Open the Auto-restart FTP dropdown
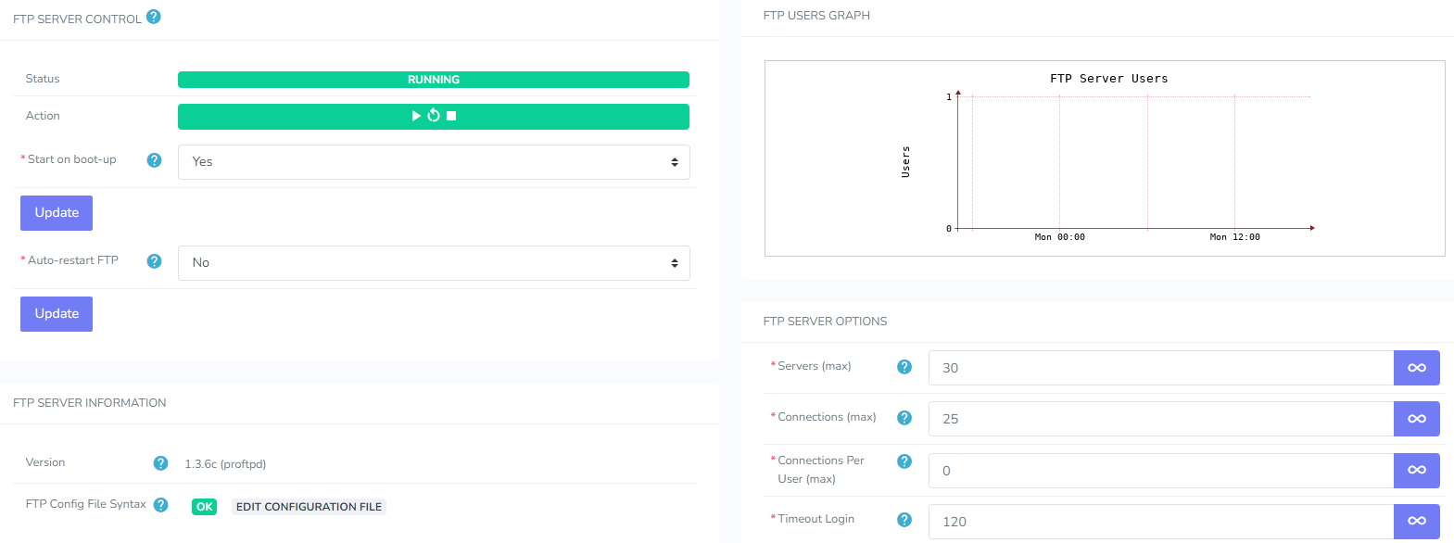The height and width of the screenshot is (543, 1454). [x=434, y=263]
